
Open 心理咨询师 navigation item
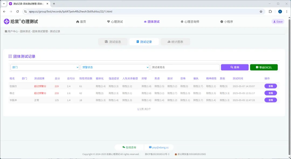pyautogui.click(x=190, y=22)
